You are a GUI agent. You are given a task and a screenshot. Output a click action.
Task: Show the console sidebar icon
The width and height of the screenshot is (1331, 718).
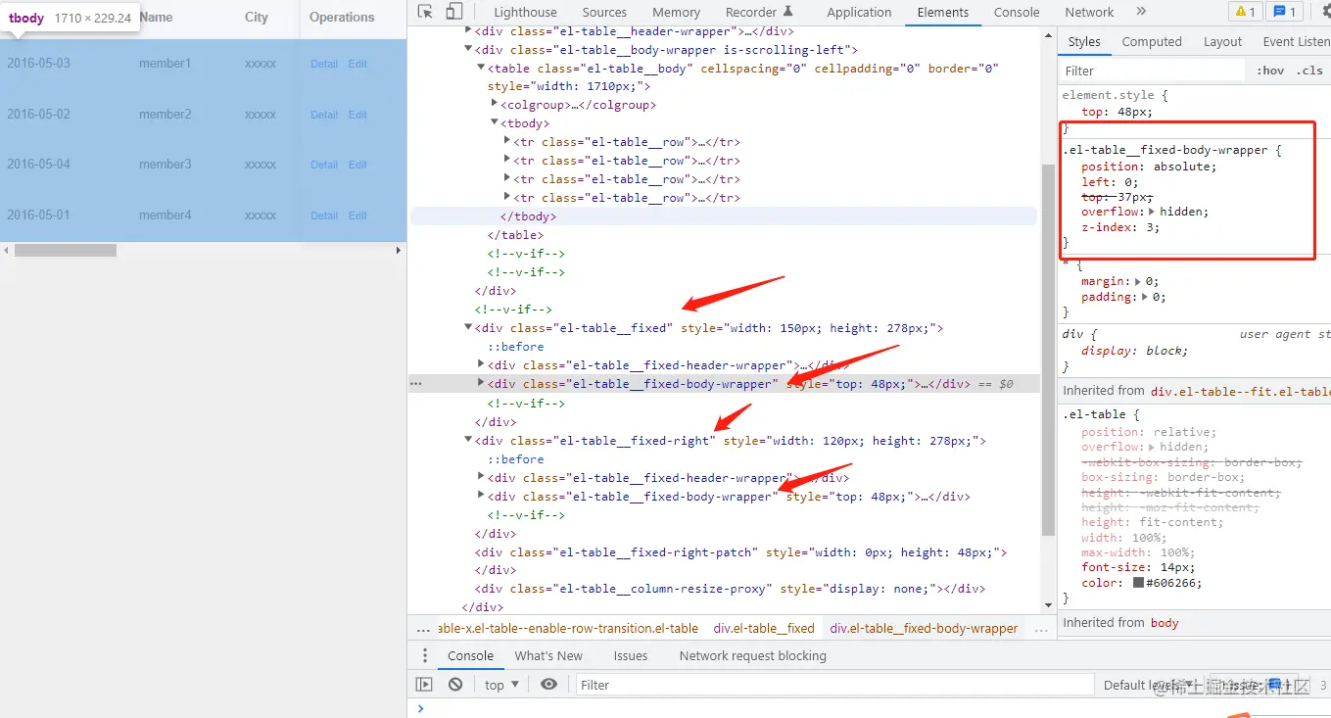click(x=424, y=685)
